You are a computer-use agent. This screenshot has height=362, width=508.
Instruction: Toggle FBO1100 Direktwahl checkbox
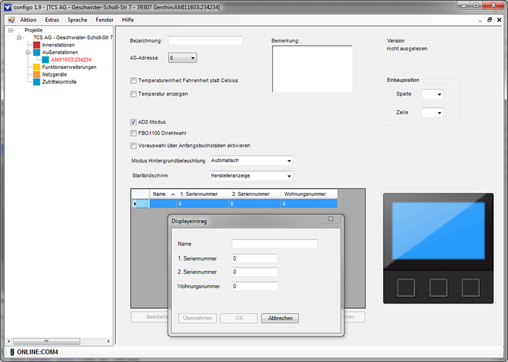133,133
